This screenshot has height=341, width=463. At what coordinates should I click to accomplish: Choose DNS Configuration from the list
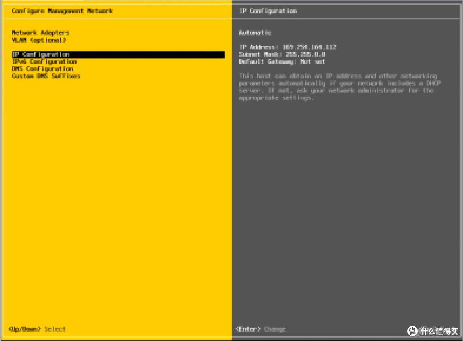point(42,69)
